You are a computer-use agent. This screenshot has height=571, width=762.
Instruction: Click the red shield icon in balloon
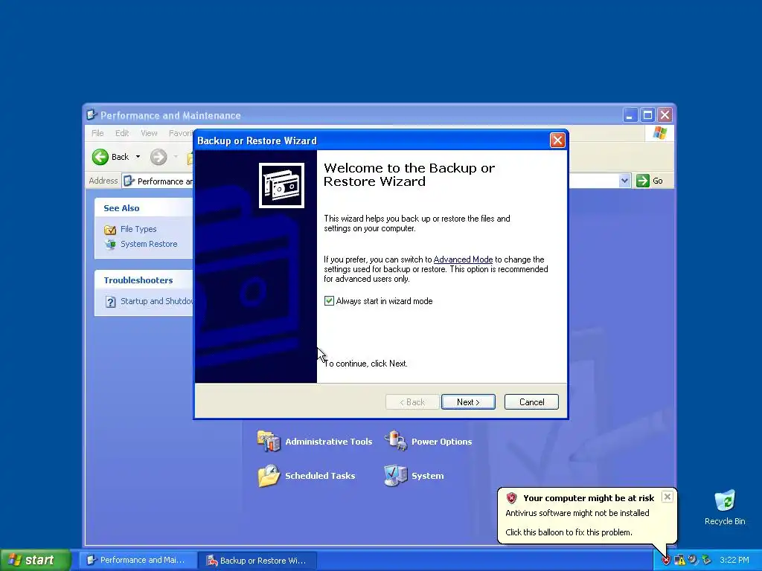[x=511, y=498]
